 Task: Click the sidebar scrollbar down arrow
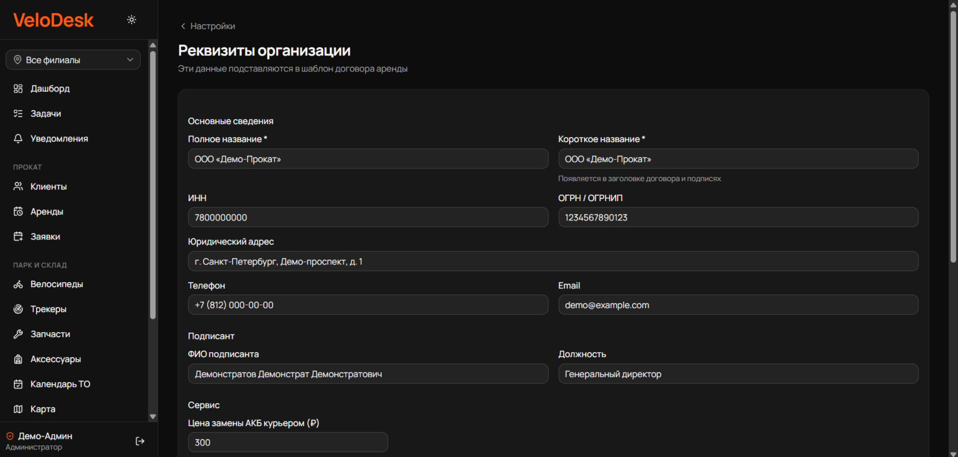[153, 416]
